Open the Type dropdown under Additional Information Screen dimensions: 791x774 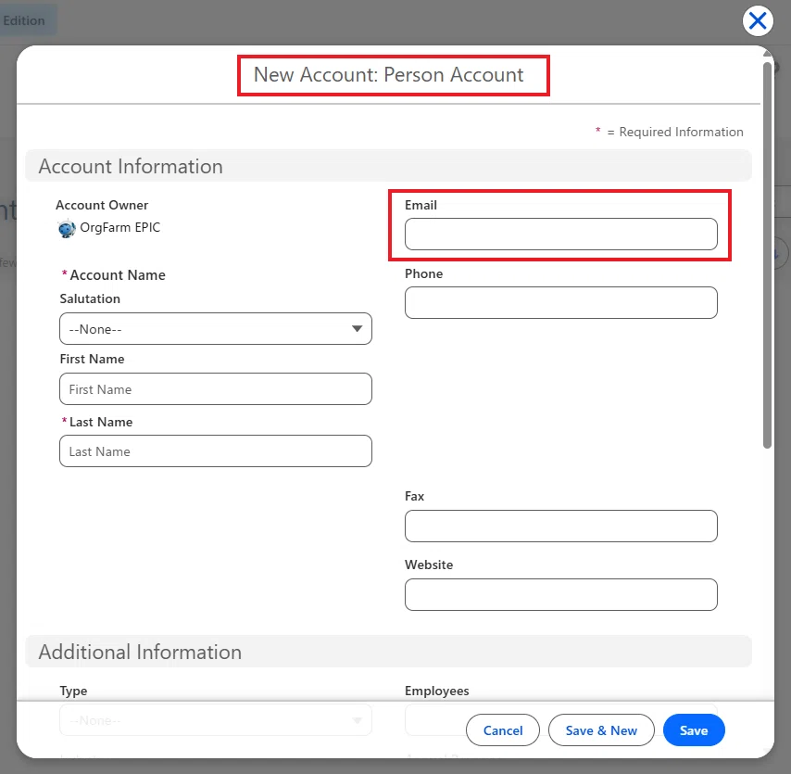click(216, 720)
